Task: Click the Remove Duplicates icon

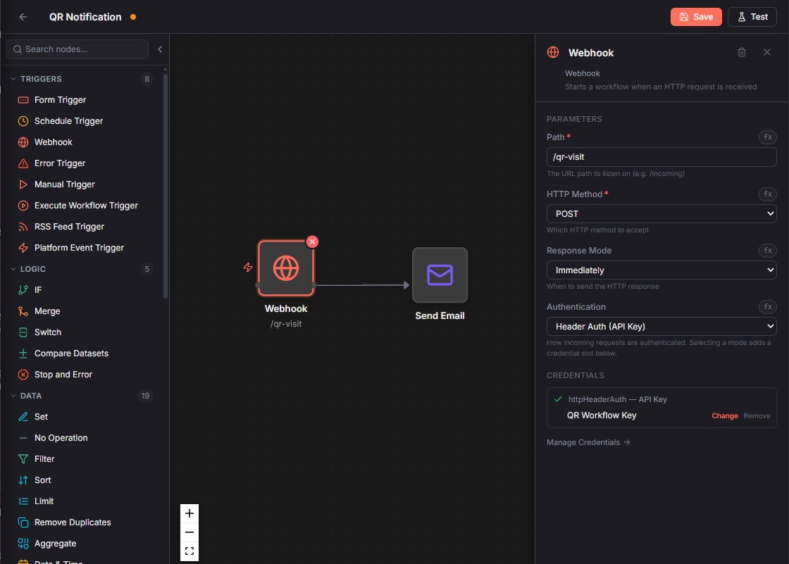Action: coord(23,522)
